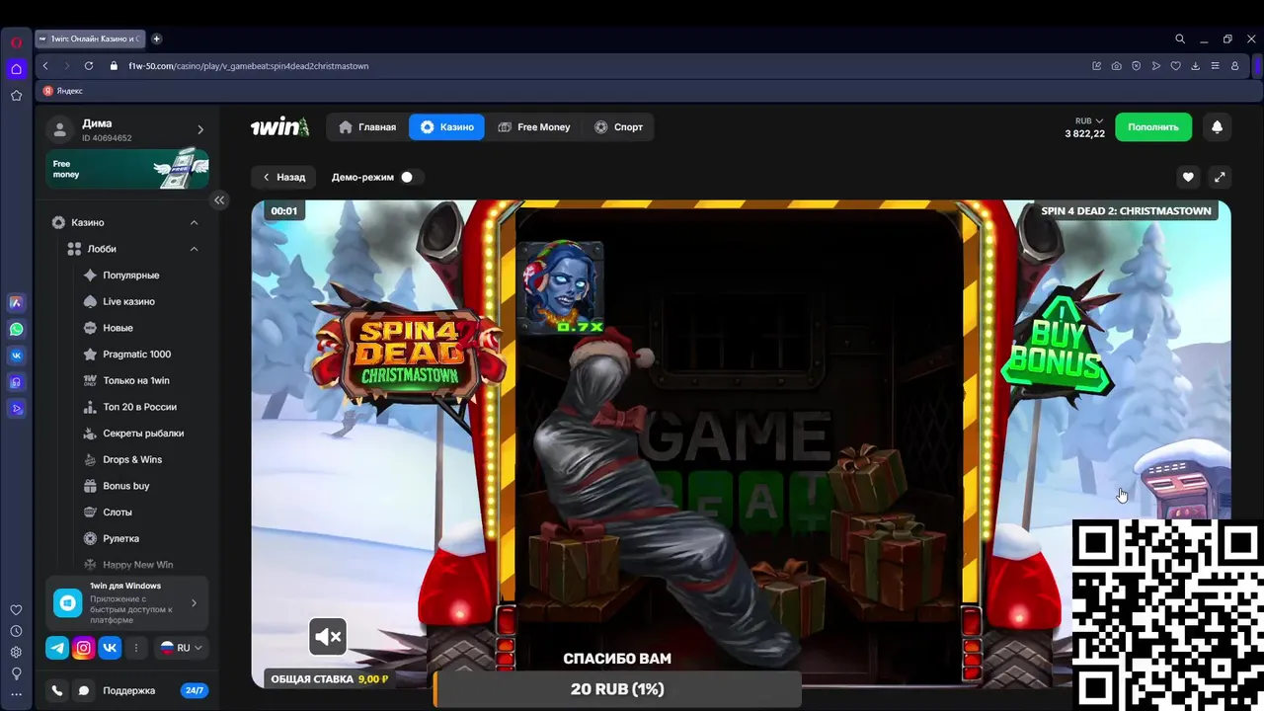Screen dimensions: 1264x711
Task: Go to Главная tab
Action: pos(367,126)
